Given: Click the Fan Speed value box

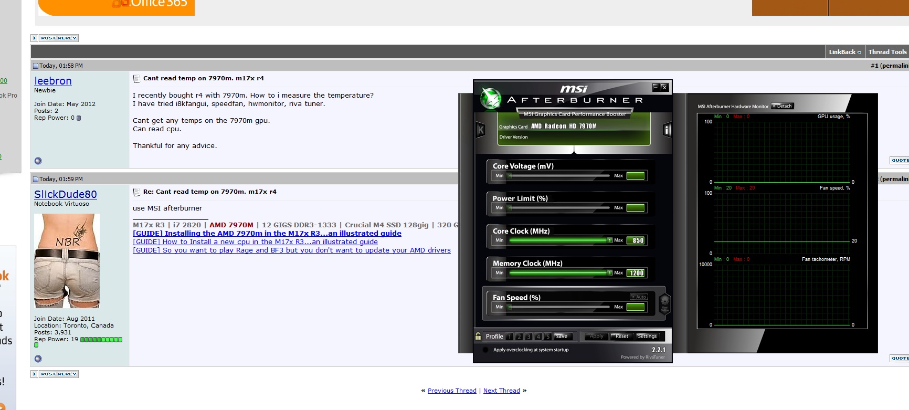Looking at the screenshot, I should pos(636,307).
